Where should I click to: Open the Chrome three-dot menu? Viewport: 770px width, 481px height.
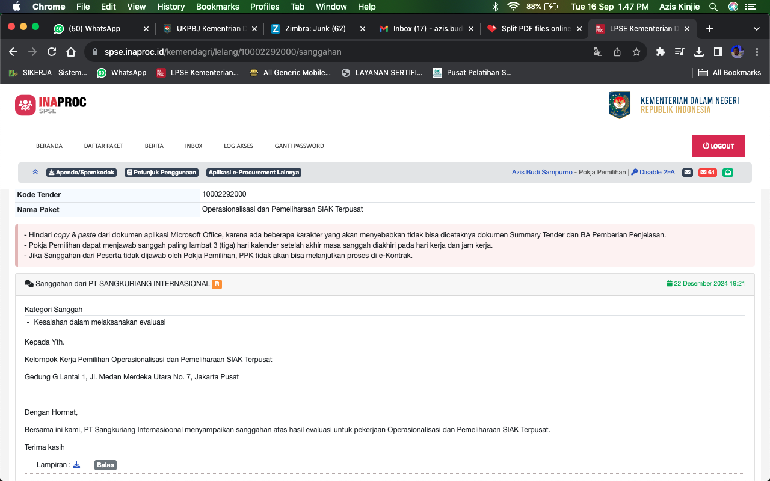pos(756,52)
